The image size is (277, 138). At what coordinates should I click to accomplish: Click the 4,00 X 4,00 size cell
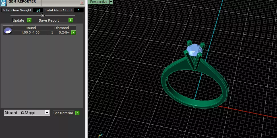click(x=30, y=32)
